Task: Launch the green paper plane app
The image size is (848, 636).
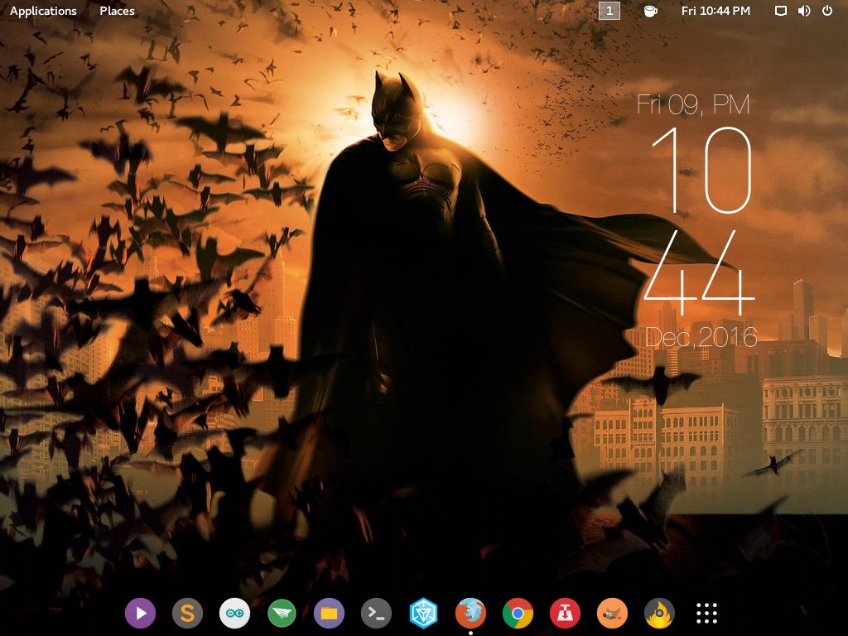Action: [282, 613]
